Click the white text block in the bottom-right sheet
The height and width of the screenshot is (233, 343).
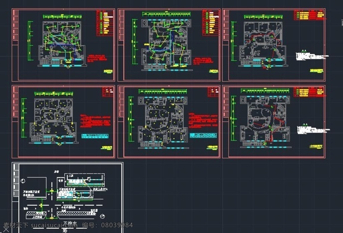coord(313,129)
